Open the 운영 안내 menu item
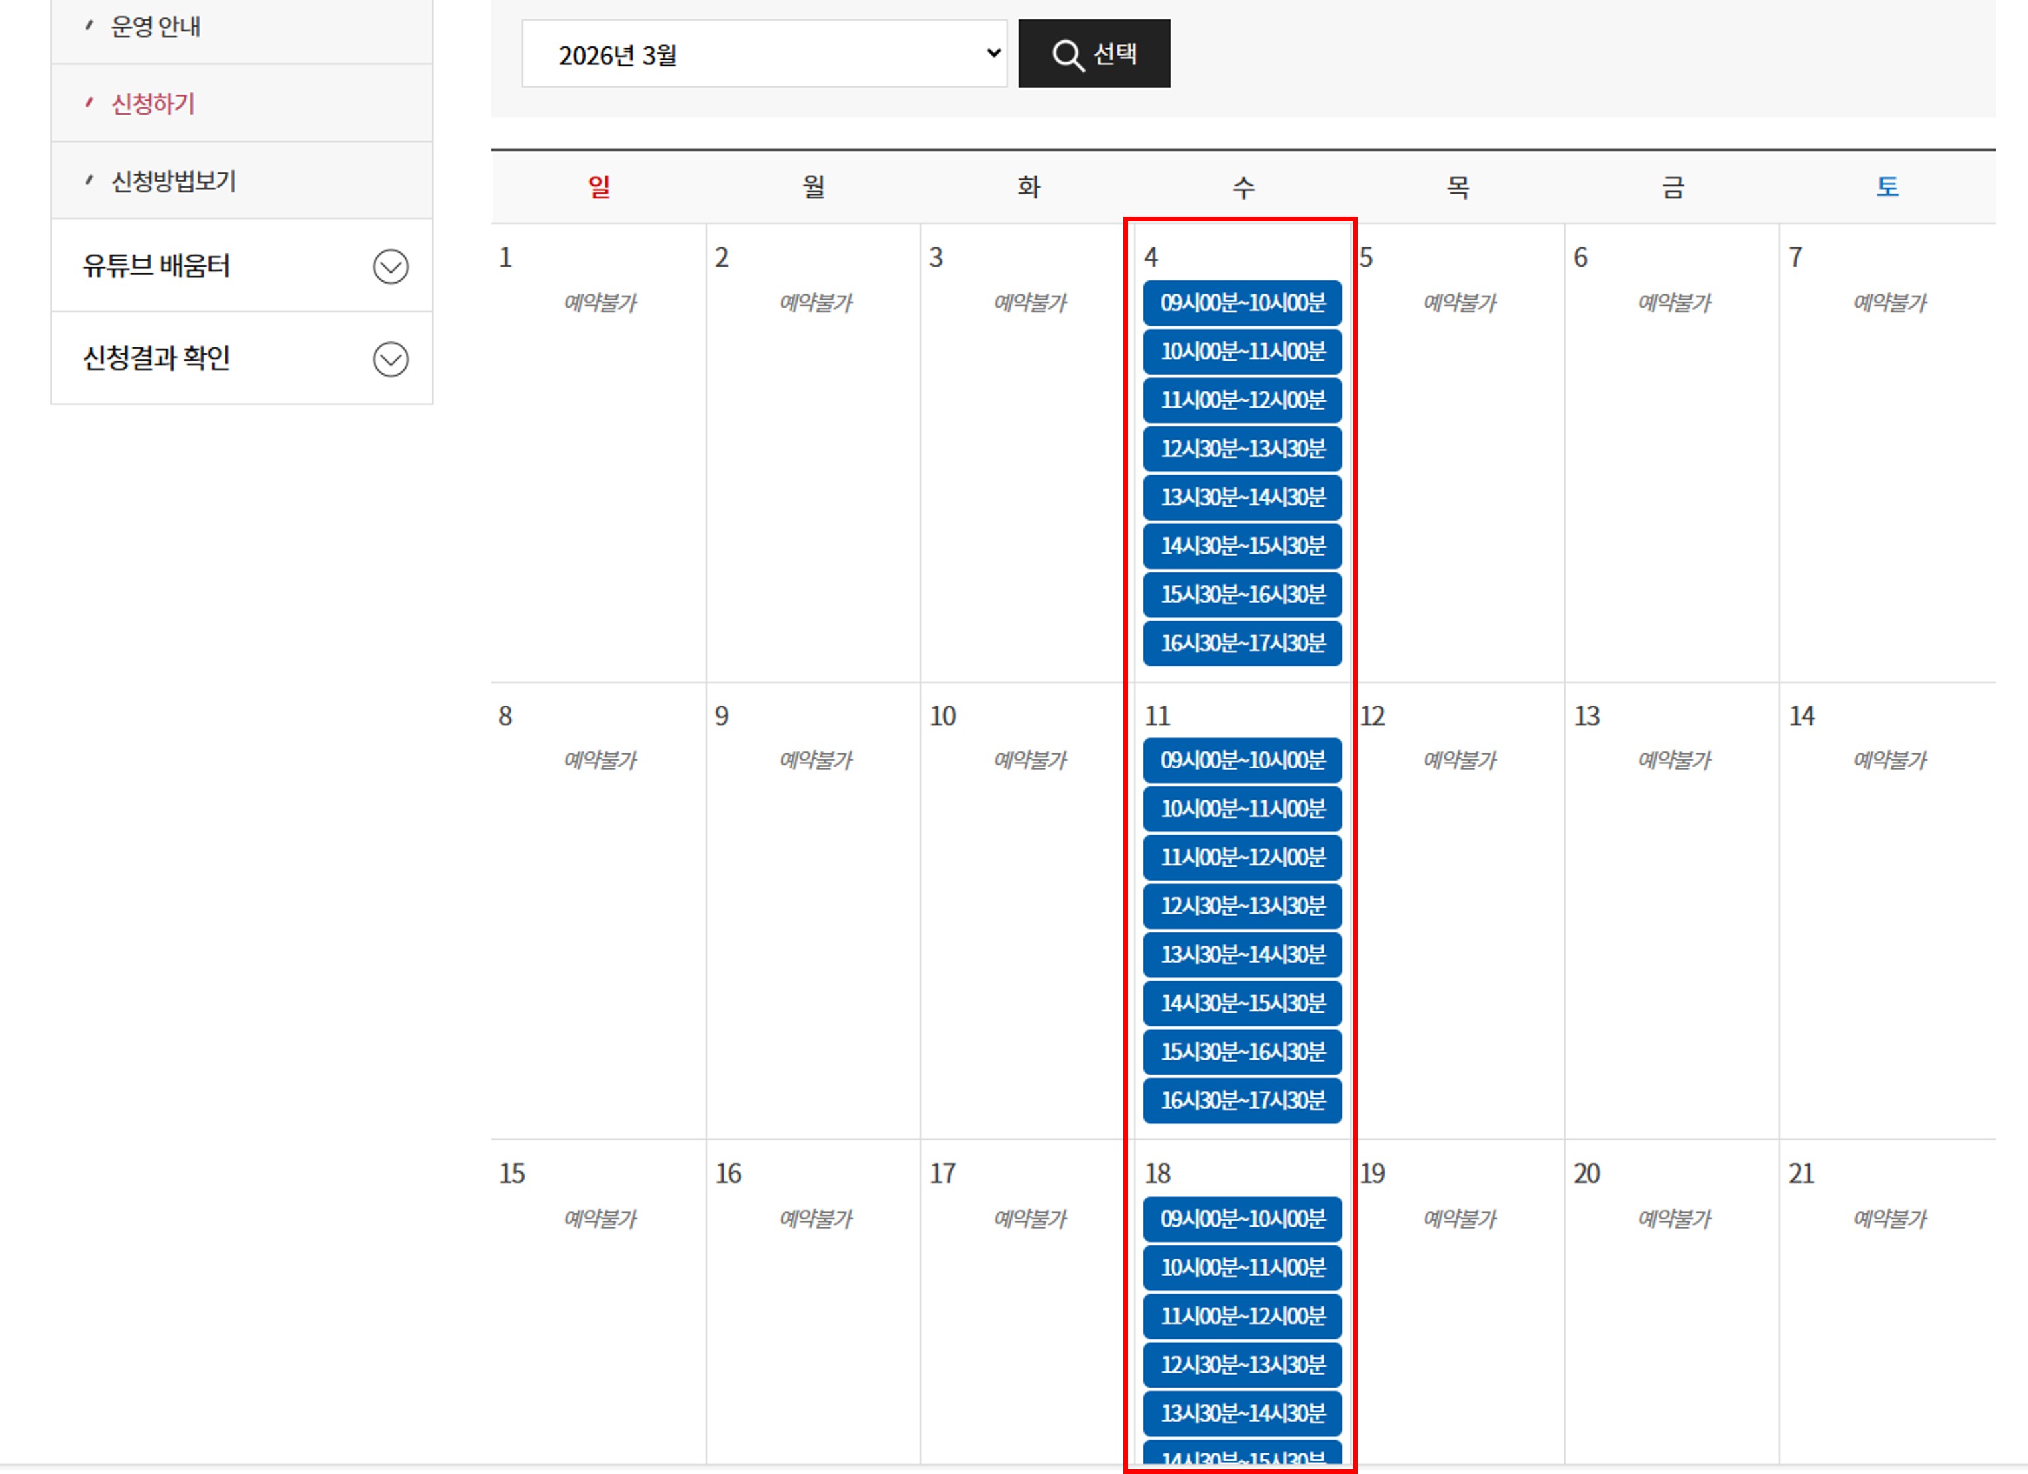Screen dimensions: 2028x1474 coord(155,27)
